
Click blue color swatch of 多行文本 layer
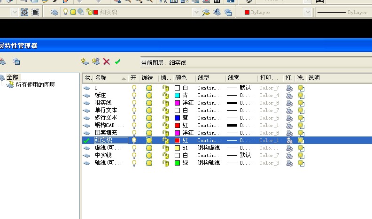coord(177,118)
